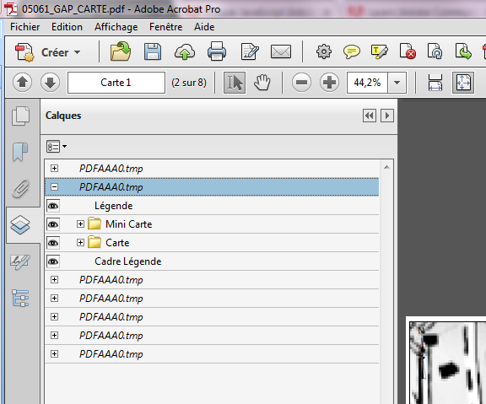Open the Layers (Calques) sidebar panel icon
Image resolution: width=486 pixels, height=404 pixels.
tap(20, 224)
